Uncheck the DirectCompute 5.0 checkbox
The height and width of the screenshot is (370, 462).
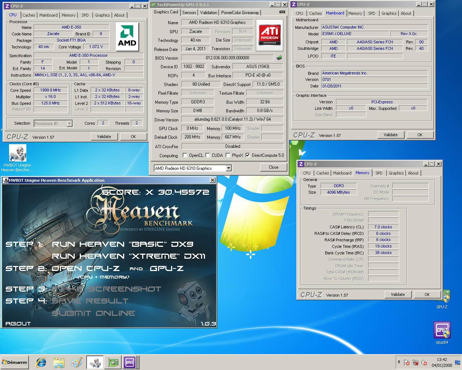click(248, 155)
